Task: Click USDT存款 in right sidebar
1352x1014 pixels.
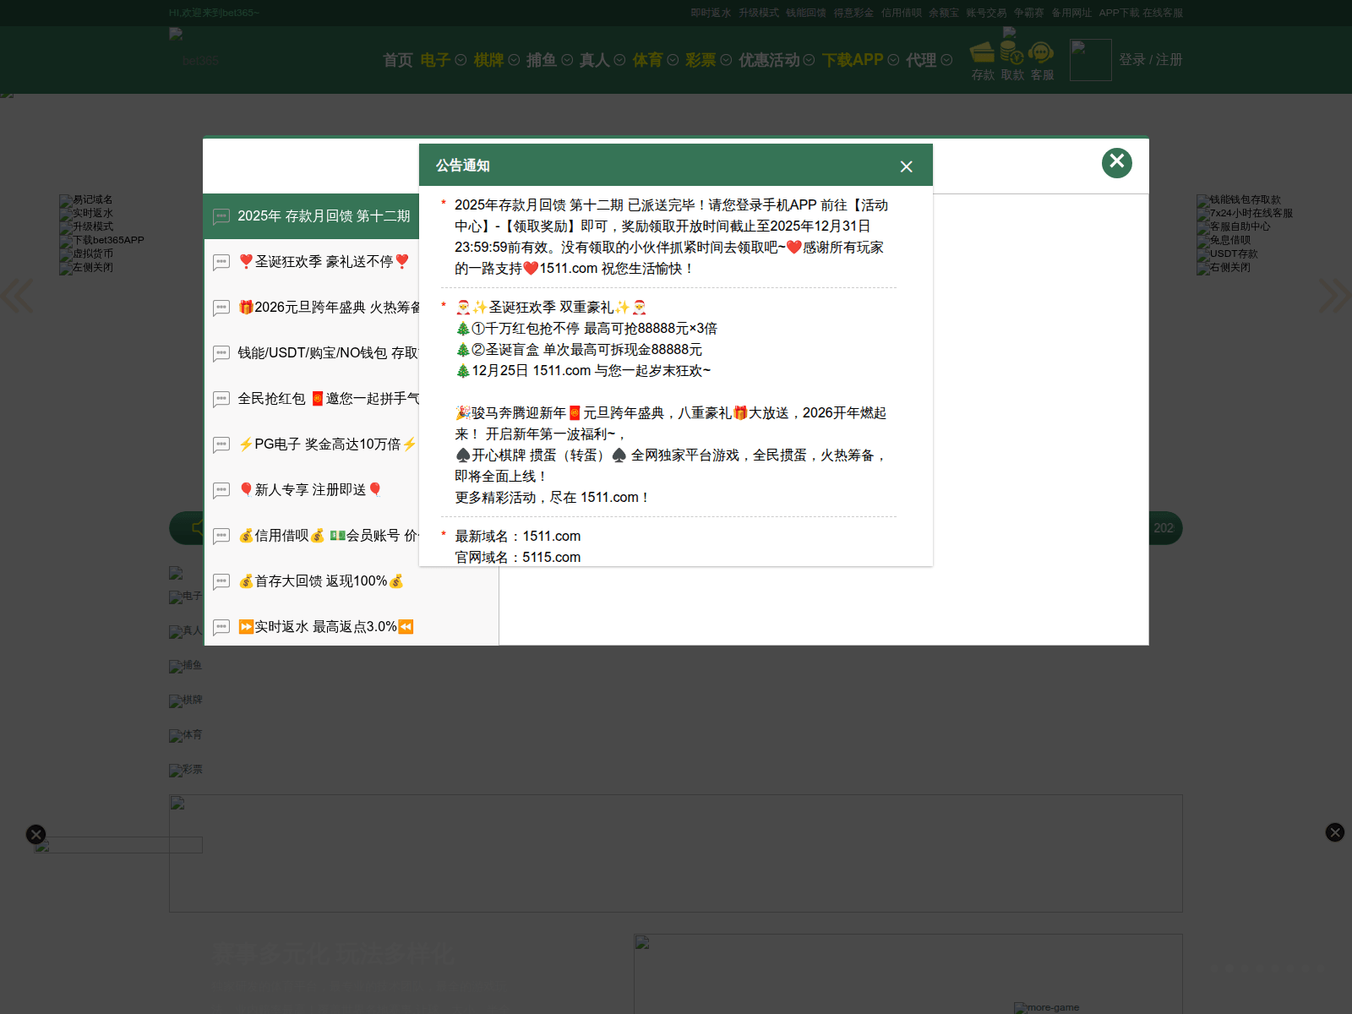Action: click(1228, 254)
